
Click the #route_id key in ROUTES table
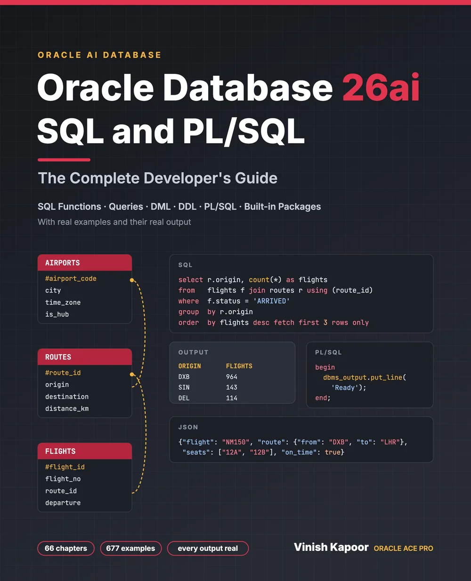coord(63,373)
